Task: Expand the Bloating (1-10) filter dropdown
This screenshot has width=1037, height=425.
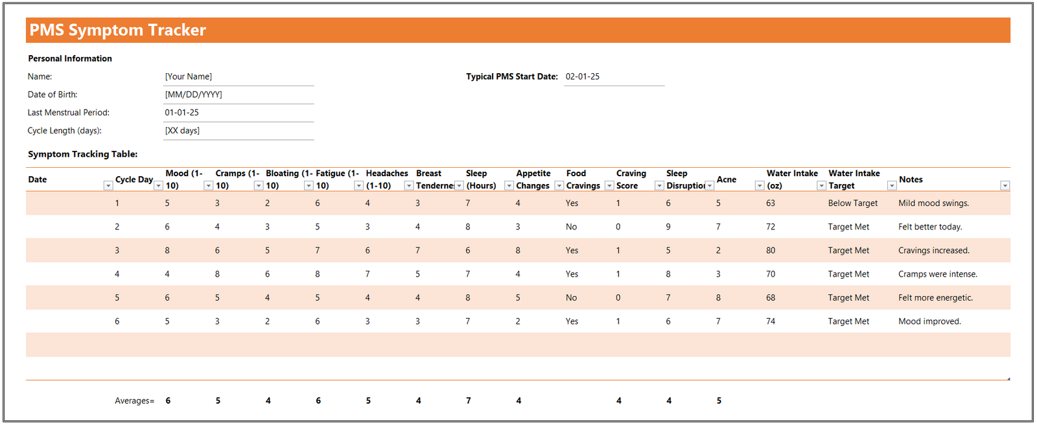Action: coord(309,186)
